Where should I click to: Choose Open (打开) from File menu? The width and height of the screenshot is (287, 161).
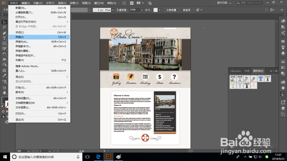coord(39,17)
